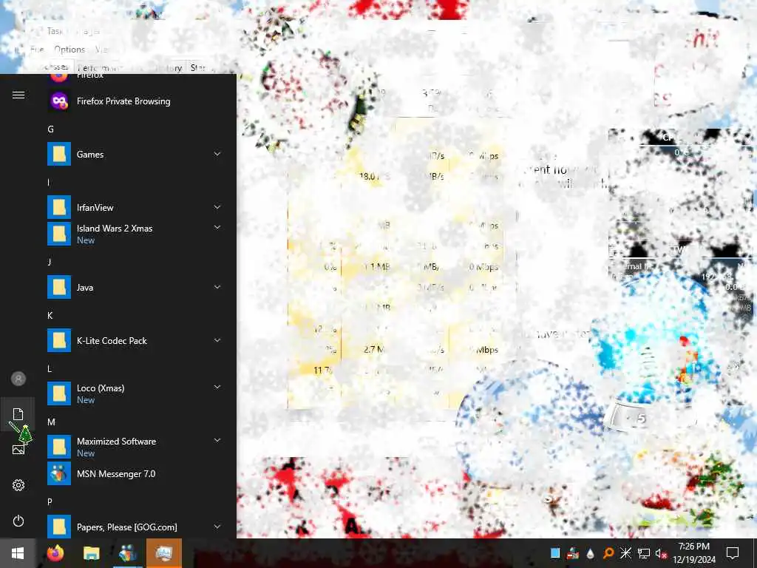Click the red and green tray icon

573,553
